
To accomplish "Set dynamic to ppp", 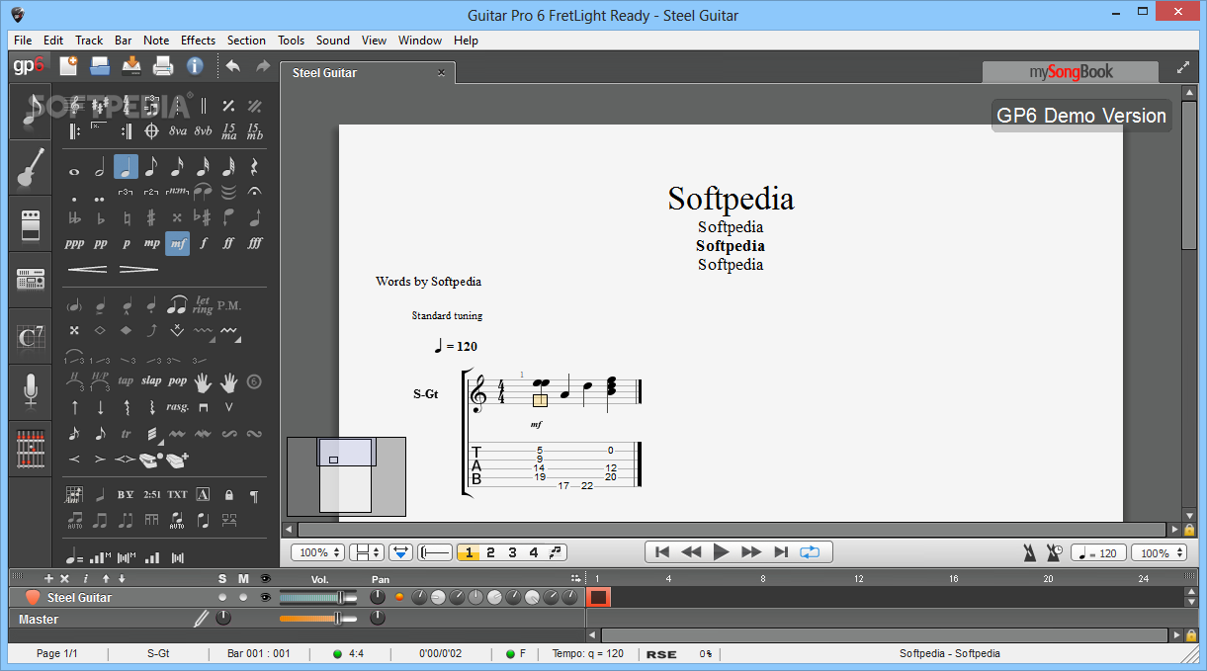I will tap(74, 243).
